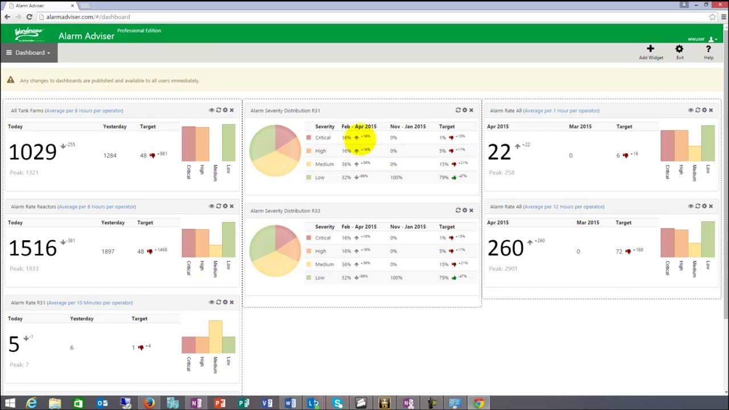
Task: Open 'Average per 8 Hours' link in Alarm Rate Reactors
Action: (96, 207)
